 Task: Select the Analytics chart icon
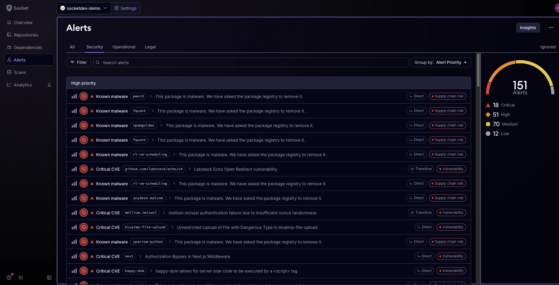(x=9, y=85)
